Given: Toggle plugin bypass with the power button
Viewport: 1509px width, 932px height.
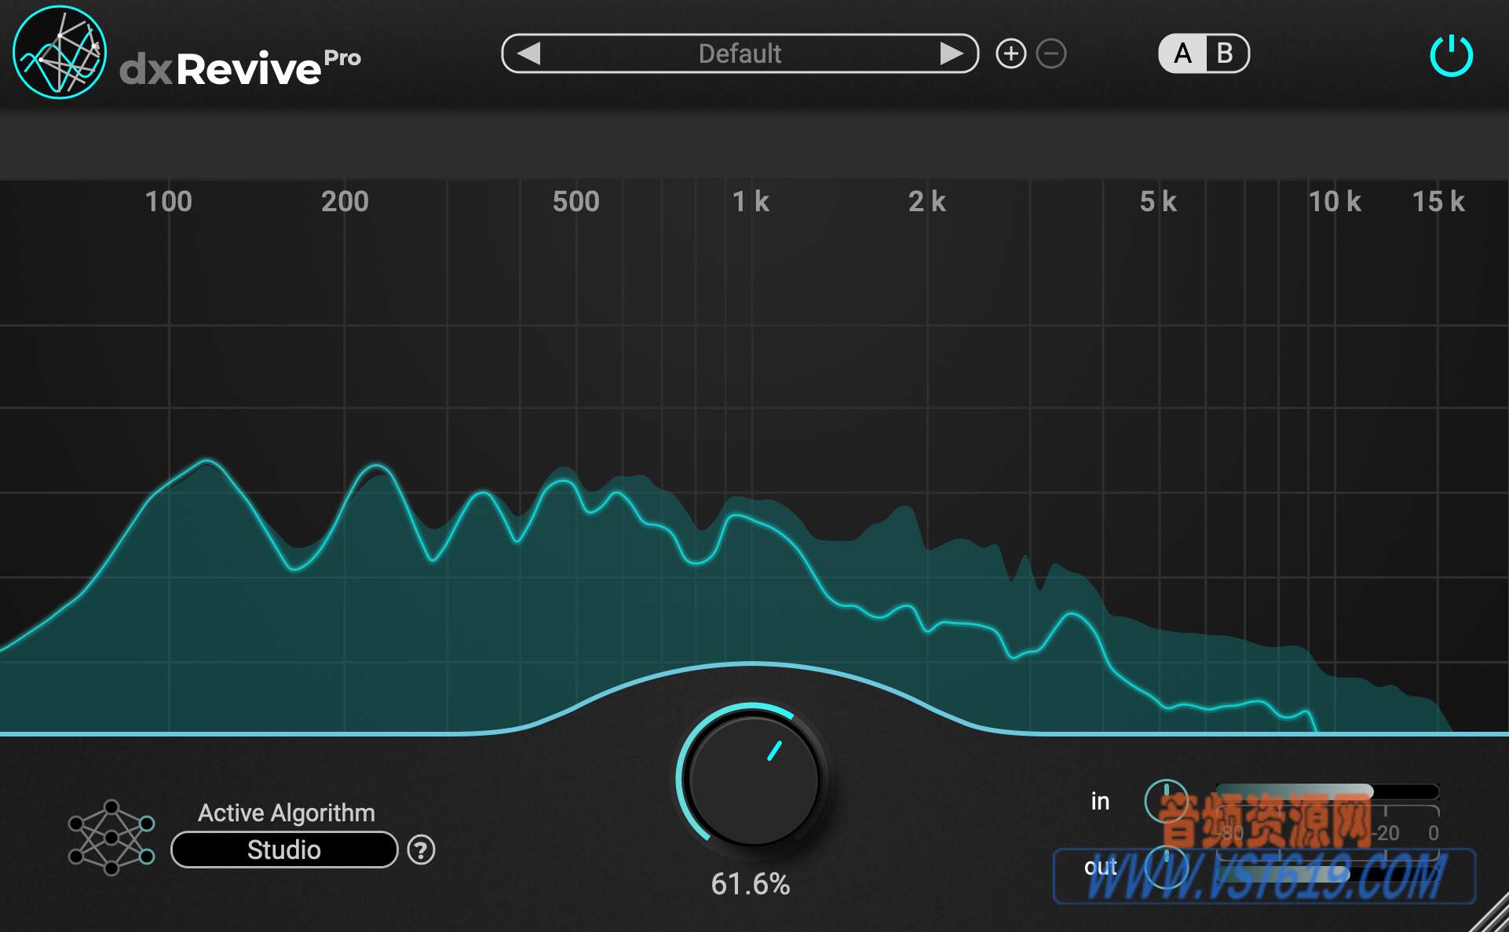Looking at the screenshot, I should (1452, 53).
